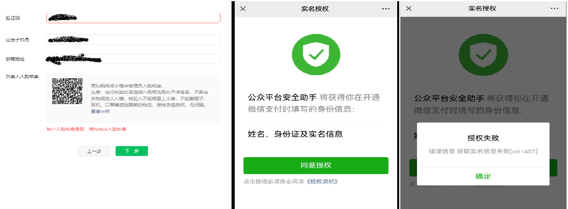Viewport: 568px width, 209px height.
Task: Confirm the 授权失败 dialog with 确定
Action: (483, 176)
